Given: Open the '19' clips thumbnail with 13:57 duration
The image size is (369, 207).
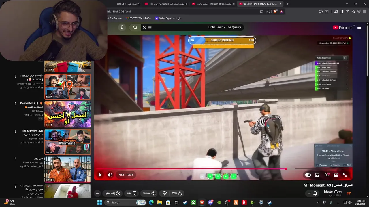Looking at the screenshot, I should pyautogui.click(x=68, y=87).
